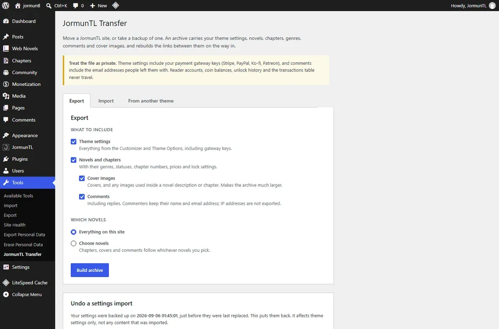Click the Novels and chapters label text

[x=100, y=160]
